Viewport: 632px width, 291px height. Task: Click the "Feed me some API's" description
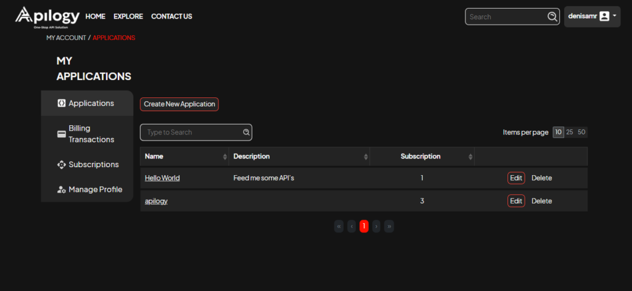point(264,178)
